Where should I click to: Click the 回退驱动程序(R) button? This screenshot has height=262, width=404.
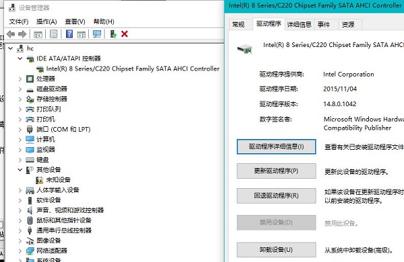pyautogui.click(x=276, y=195)
